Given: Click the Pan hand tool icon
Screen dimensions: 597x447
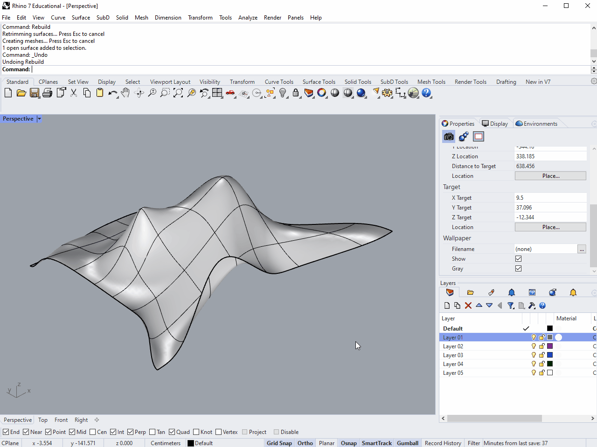Looking at the screenshot, I should tap(125, 93).
